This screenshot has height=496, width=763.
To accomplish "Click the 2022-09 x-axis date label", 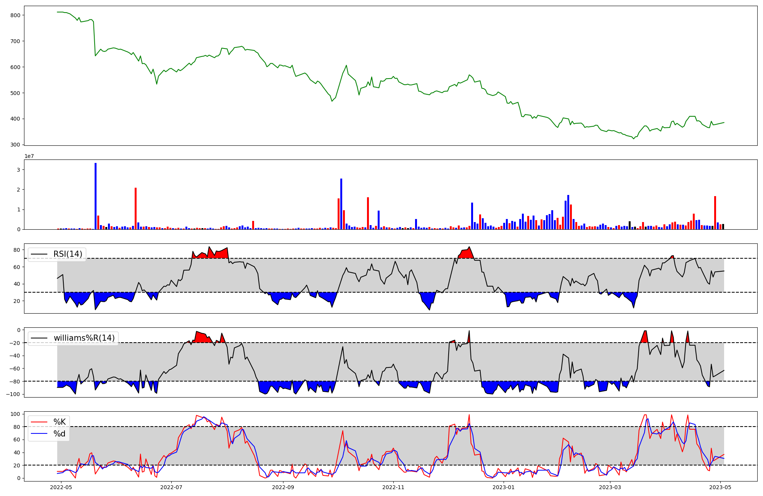I will (283, 487).
